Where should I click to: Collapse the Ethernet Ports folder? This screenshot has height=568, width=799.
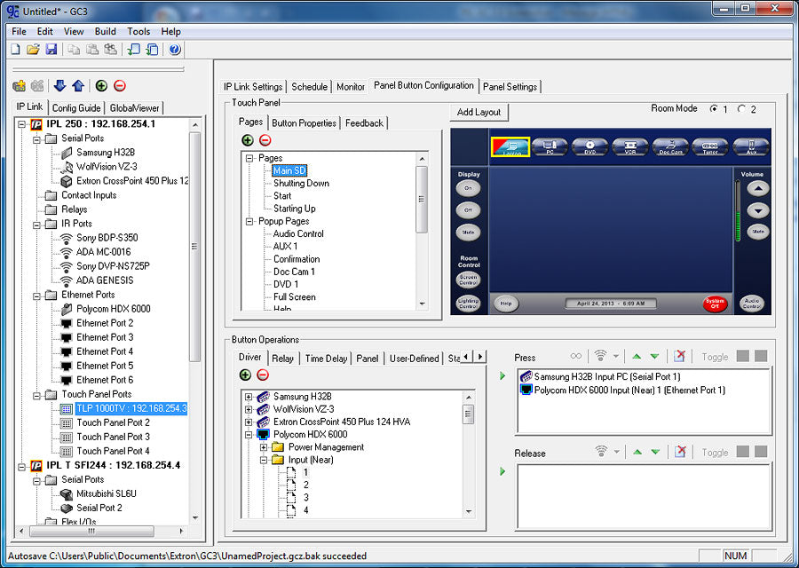(x=36, y=296)
